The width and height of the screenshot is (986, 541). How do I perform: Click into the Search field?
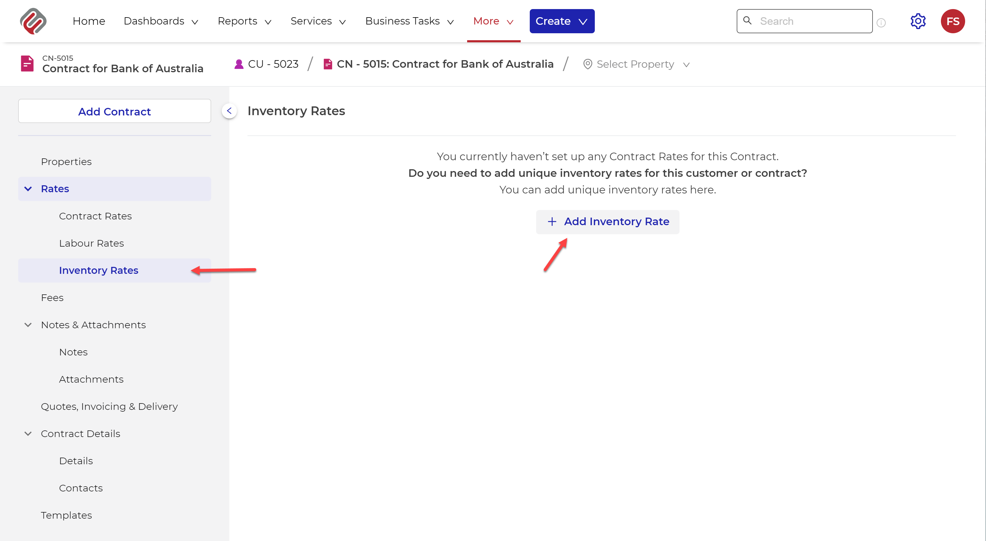(804, 21)
